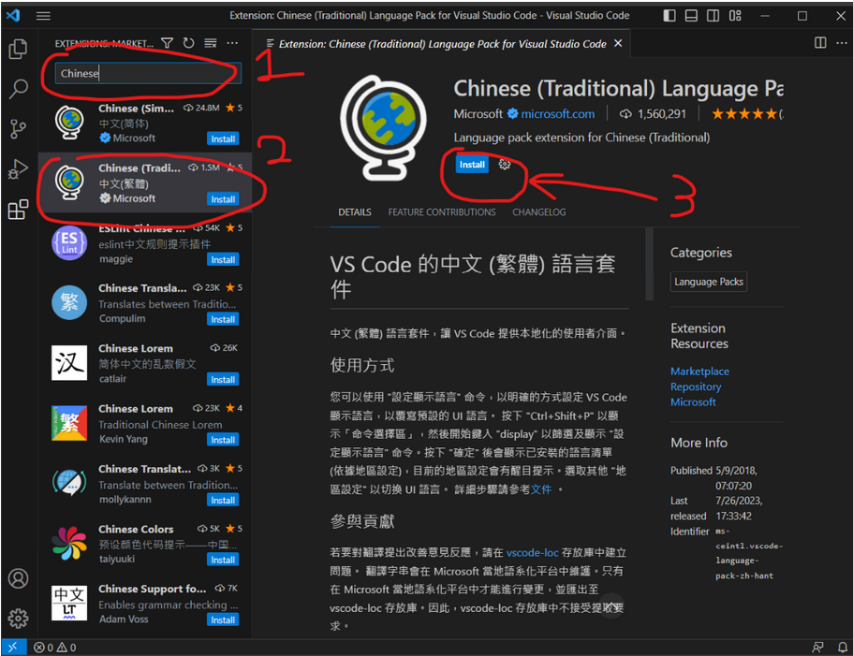
Task: Install the ESLint Chinese extension
Action: (223, 260)
